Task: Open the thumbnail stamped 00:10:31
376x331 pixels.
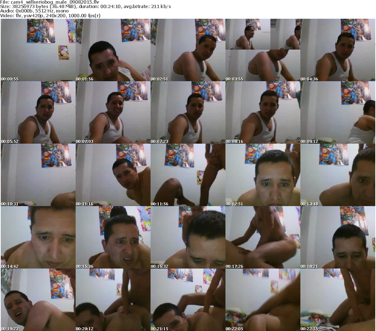Action: point(38,175)
